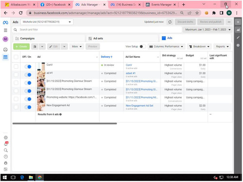
Task: Click the ad #1 thumbnail image
Action: 41,75
